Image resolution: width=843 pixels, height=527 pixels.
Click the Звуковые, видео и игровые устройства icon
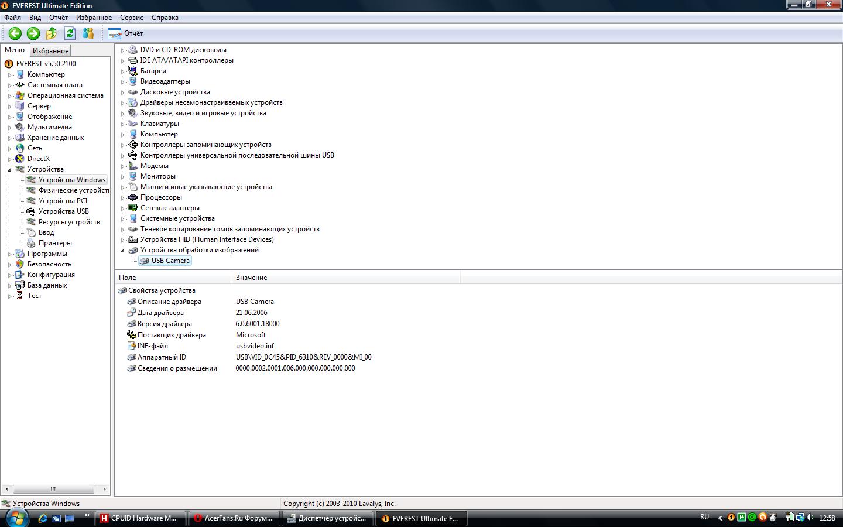pyautogui.click(x=133, y=113)
